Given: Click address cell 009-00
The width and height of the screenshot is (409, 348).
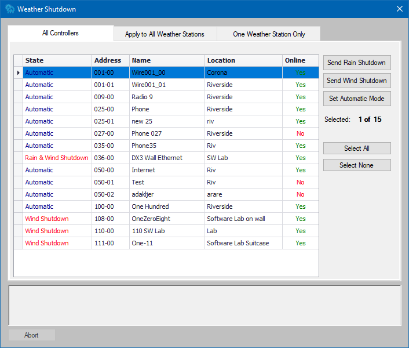Looking at the screenshot, I should (x=111, y=97).
